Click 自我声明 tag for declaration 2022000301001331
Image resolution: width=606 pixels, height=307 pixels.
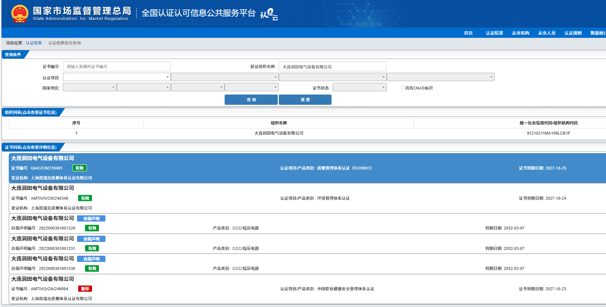coord(91,239)
